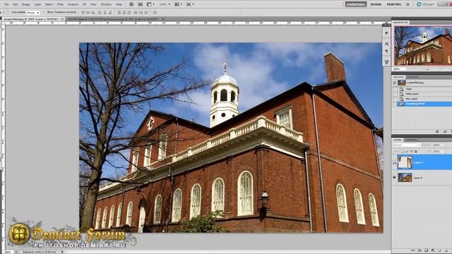Open the Select menu
The image size is (452, 254).
pyautogui.click(x=49, y=4)
